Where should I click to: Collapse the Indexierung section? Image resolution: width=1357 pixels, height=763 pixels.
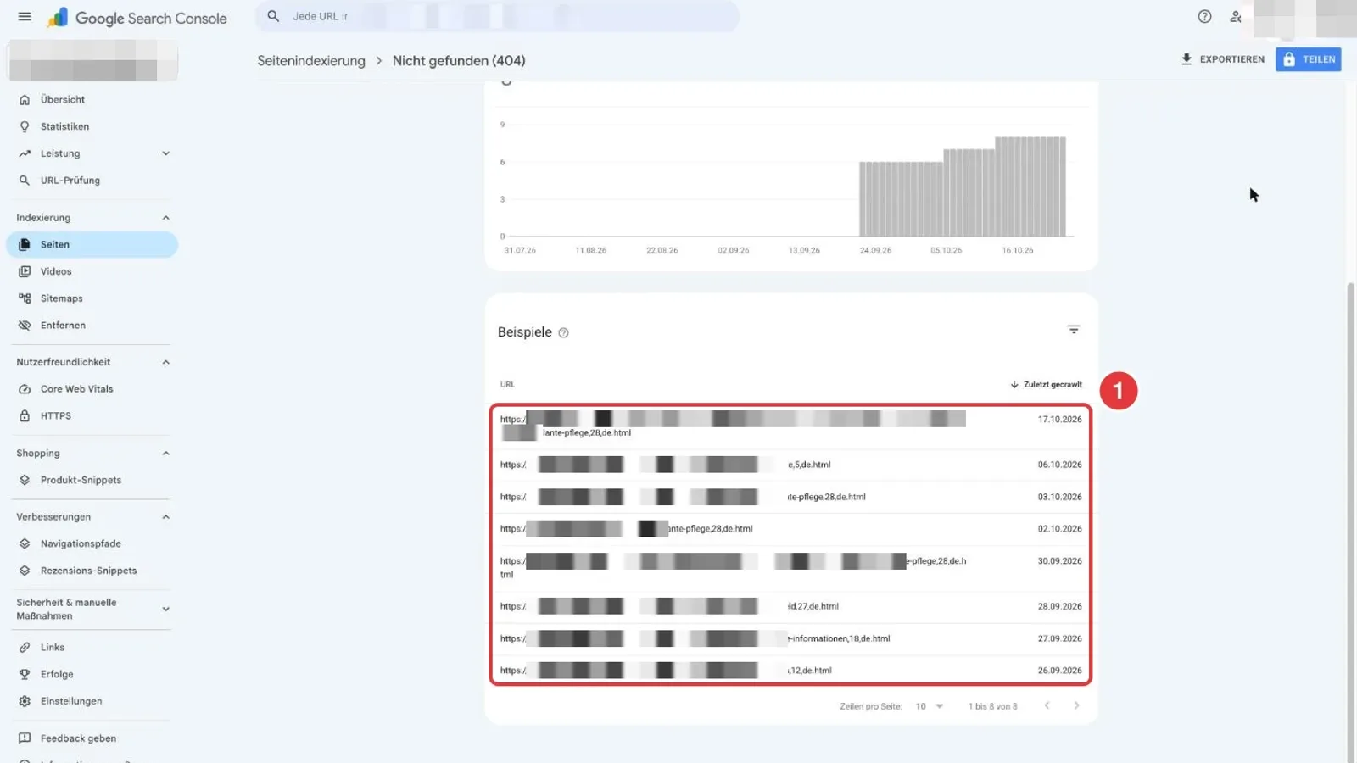166,218
